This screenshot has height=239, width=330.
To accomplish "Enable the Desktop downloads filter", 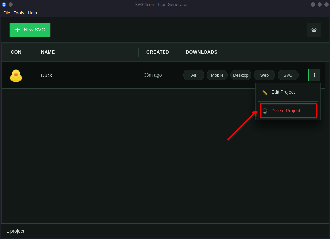I will pos(241,75).
